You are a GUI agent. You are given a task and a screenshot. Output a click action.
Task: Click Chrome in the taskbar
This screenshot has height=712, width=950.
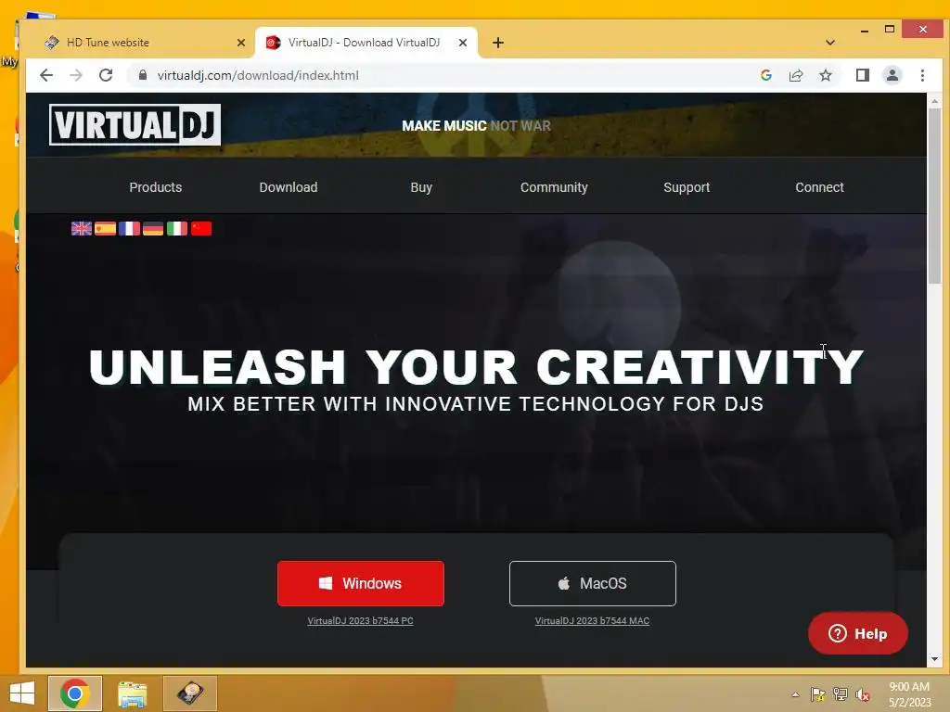(x=75, y=693)
